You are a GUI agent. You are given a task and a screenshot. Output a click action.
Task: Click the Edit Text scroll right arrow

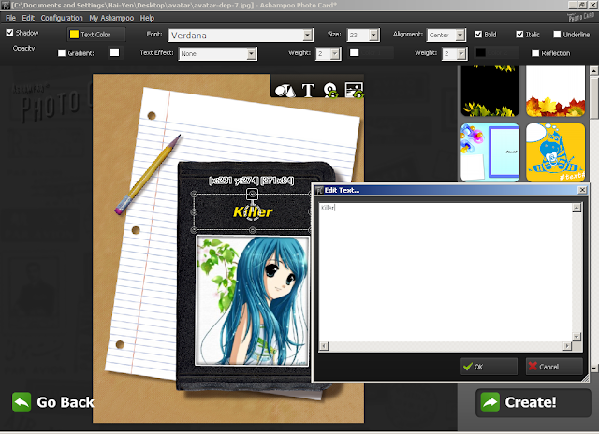pyautogui.click(x=567, y=346)
